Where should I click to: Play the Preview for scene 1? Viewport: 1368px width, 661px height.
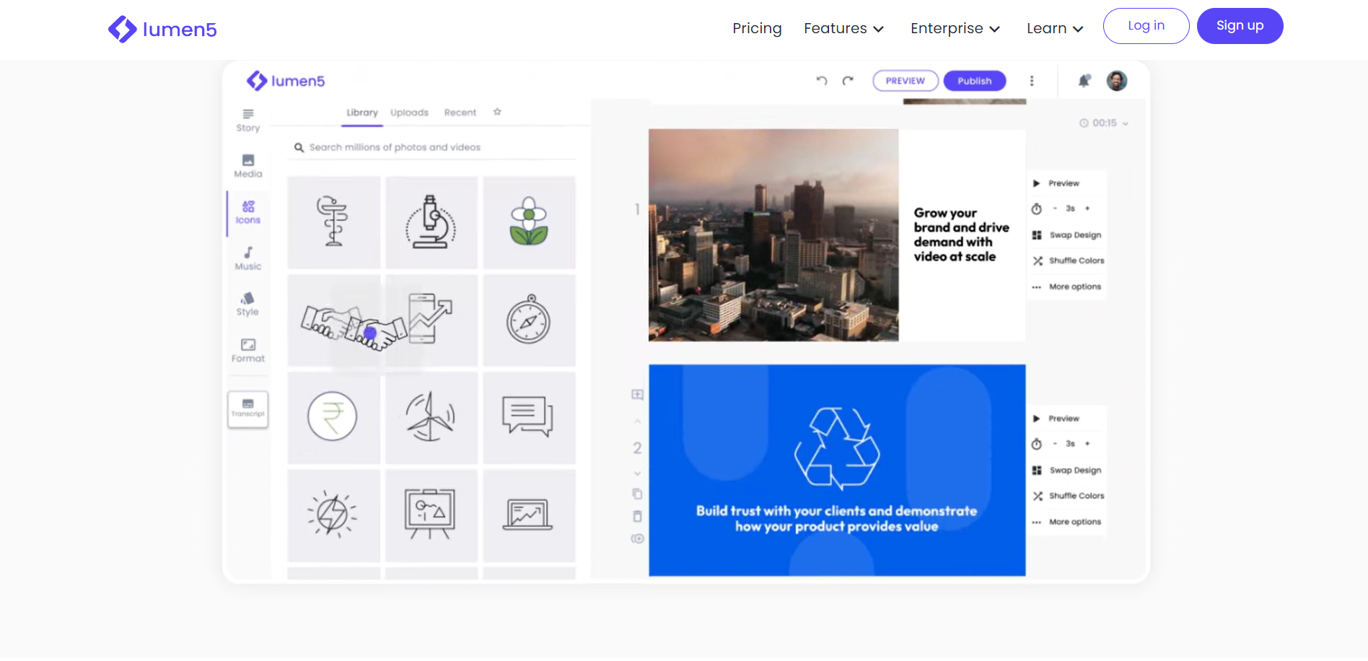(1056, 183)
